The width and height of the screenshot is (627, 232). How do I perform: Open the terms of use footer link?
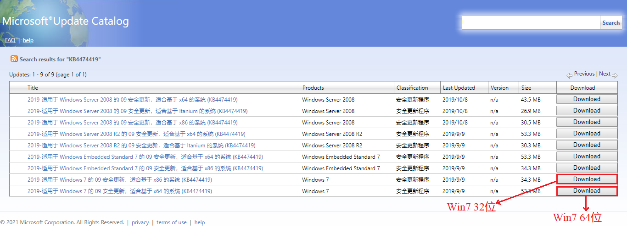click(x=171, y=223)
